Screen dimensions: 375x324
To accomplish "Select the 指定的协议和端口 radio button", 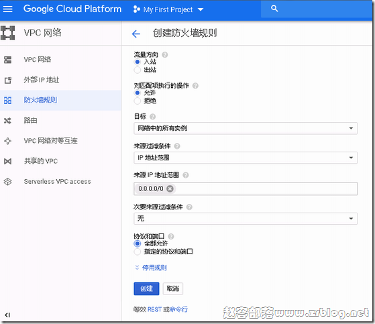I will 138,252.
